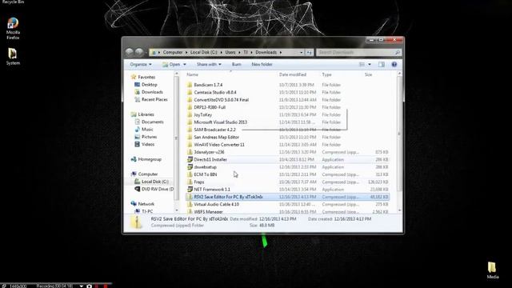Open the Share with dropdown

coord(209,64)
